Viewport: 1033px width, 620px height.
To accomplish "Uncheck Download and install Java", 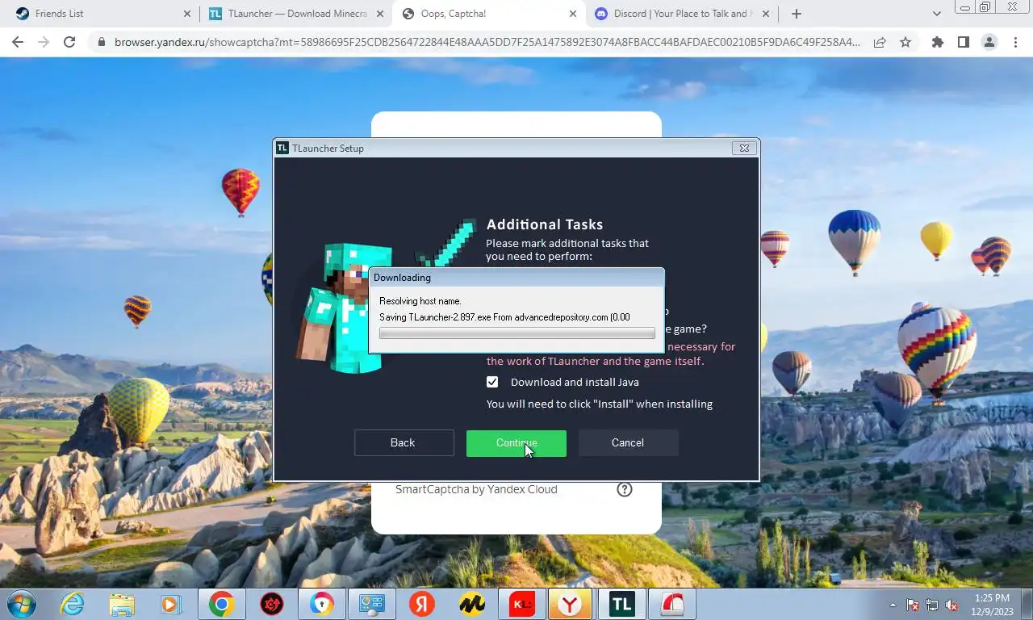I will pos(492,382).
